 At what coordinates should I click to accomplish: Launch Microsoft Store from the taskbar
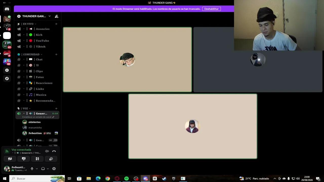pyautogui.click(x=79, y=178)
